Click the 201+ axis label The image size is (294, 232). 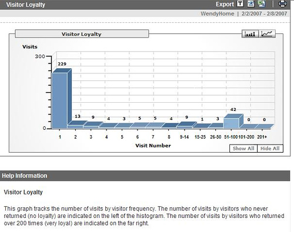(x=262, y=137)
